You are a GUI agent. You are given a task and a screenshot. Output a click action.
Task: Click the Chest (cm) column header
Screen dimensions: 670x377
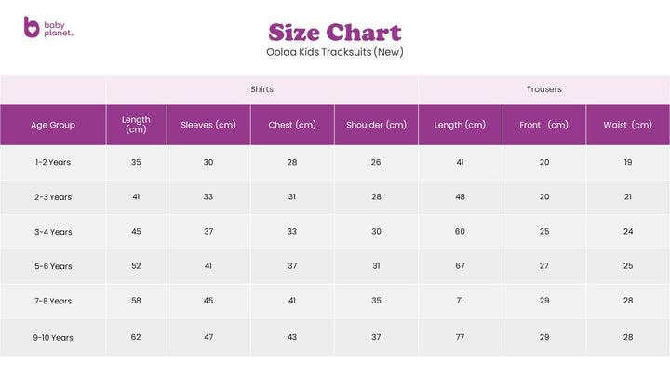[x=292, y=125]
